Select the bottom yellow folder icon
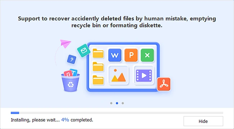This screenshot has width=234, height=129. [98, 80]
